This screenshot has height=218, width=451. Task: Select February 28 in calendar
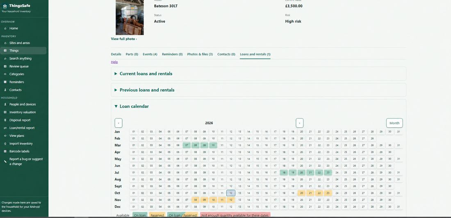click(x=372, y=138)
